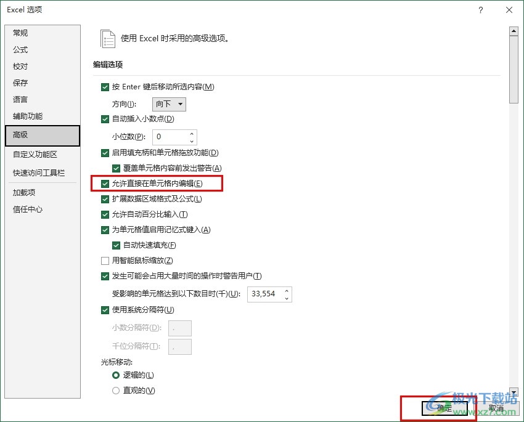The height and width of the screenshot is (422, 524).
Task: Open the 信任中心 category
Action: pyautogui.click(x=28, y=209)
